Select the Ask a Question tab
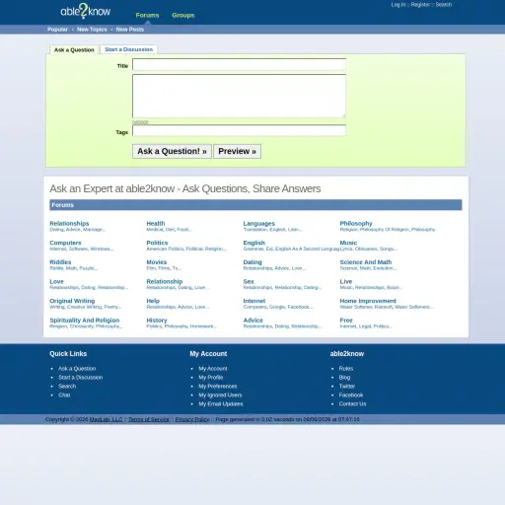 tap(74, 49)
